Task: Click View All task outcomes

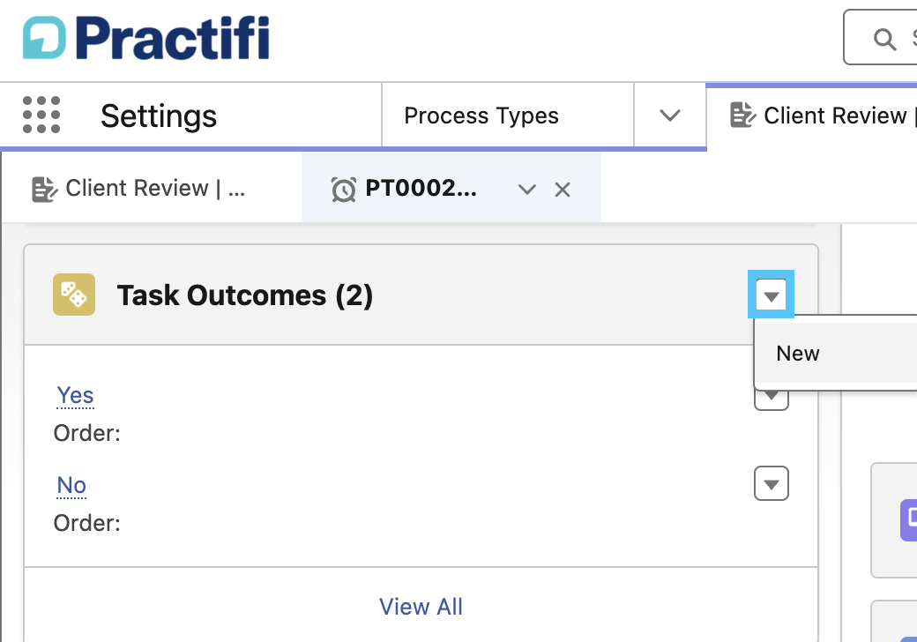Action: coord(421,607)
